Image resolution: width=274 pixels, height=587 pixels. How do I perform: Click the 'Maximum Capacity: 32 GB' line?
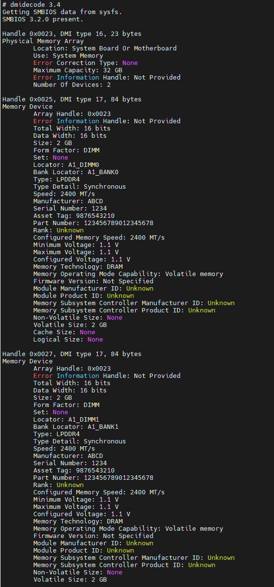(77, 70)
